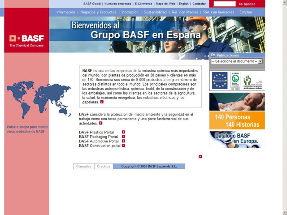
Task: Click the newborn baby photo banner
Action: coord(237,102)
